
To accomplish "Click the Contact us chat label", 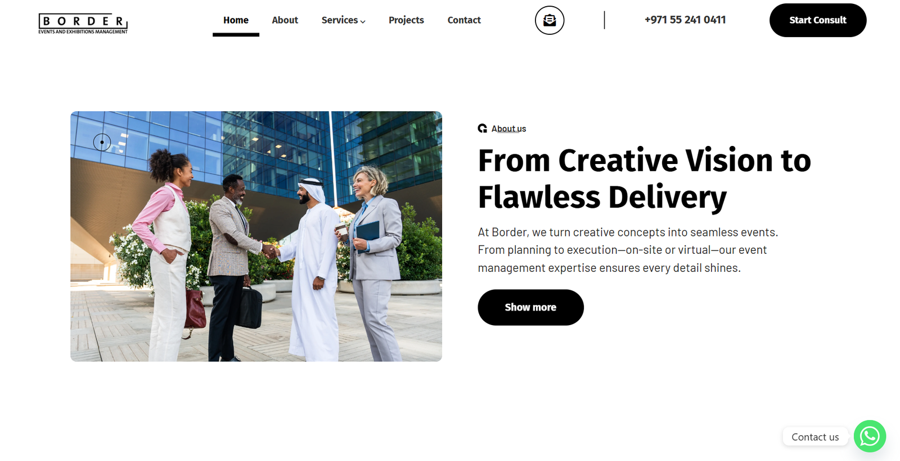I will pos(815,437).
